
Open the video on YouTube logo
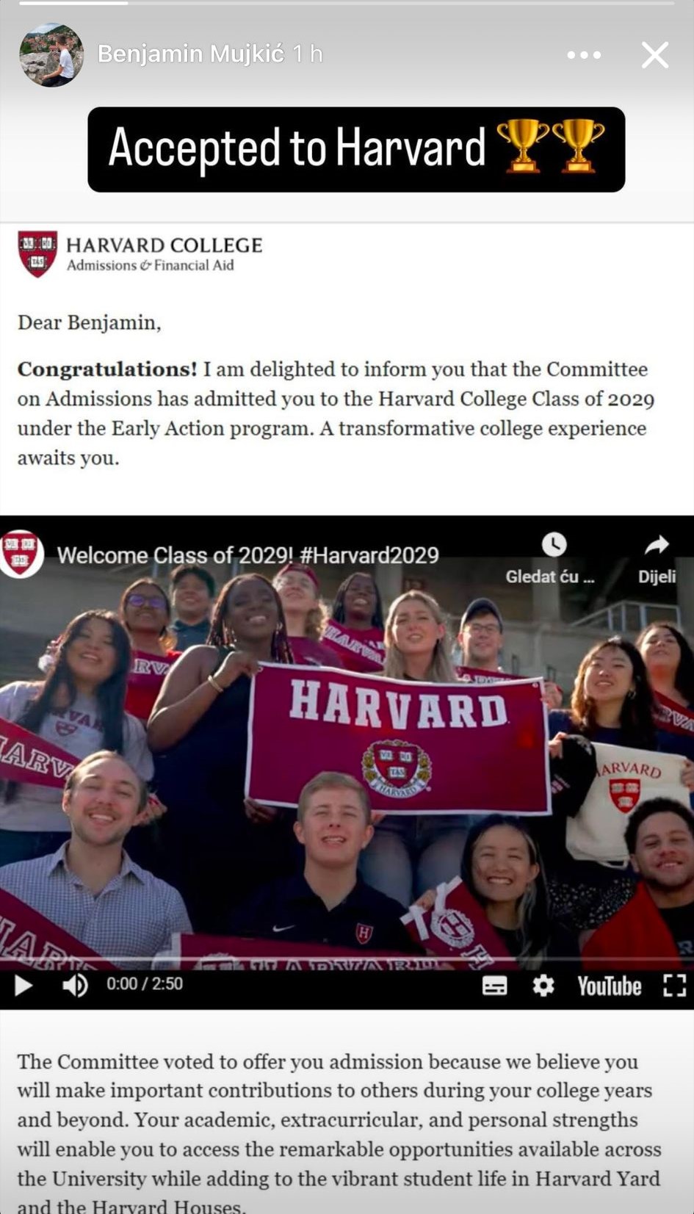(x=609, y=986)
